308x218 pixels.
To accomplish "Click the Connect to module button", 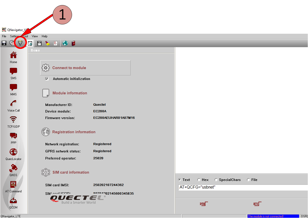I will [x=85, y=68].
